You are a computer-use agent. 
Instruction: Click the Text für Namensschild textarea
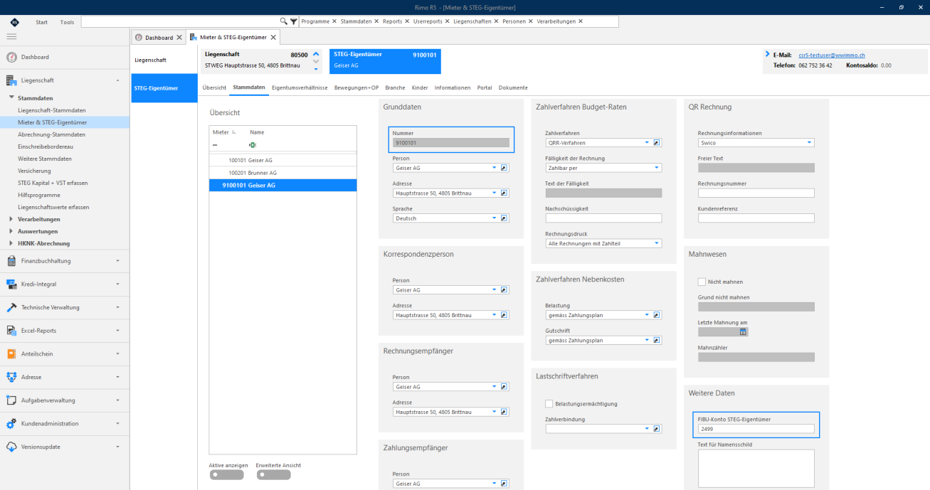[756, 467]
